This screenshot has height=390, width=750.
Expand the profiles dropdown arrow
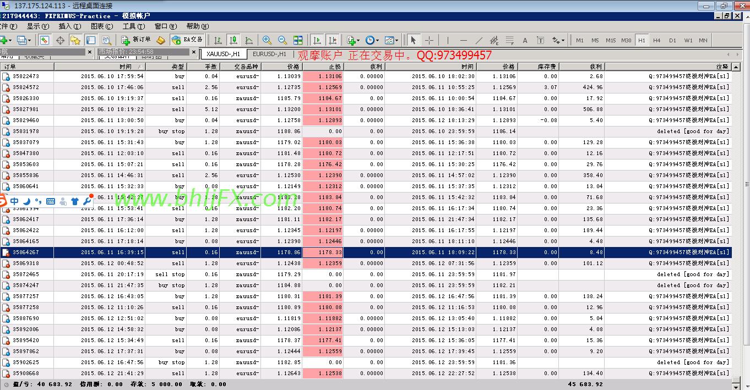[30, 40]
